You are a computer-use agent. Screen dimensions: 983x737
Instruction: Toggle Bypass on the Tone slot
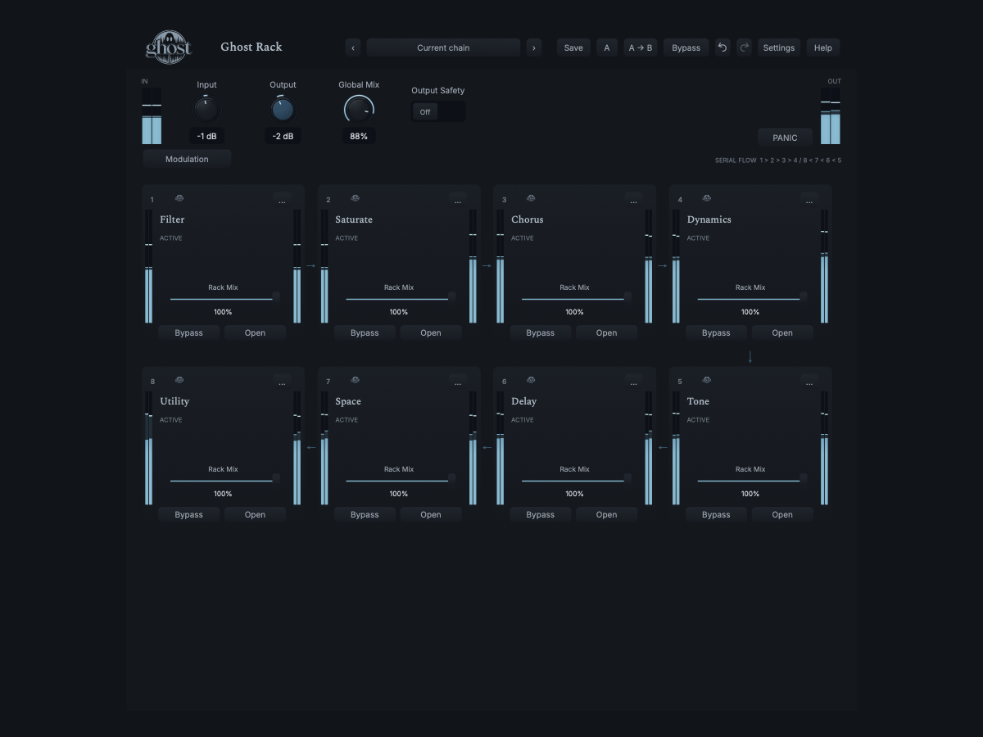coord(716,514)
